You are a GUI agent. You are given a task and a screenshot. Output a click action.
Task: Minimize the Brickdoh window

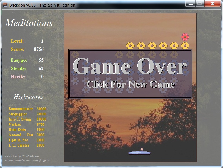[191, 4]
